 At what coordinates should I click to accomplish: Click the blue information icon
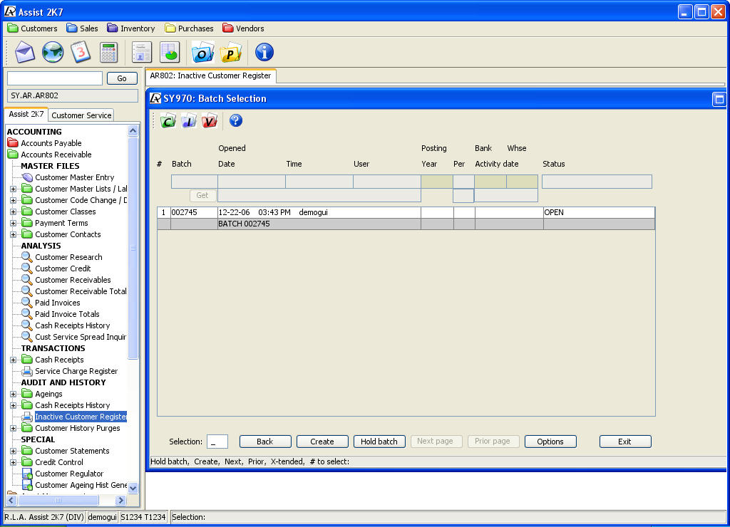point(264,52)
